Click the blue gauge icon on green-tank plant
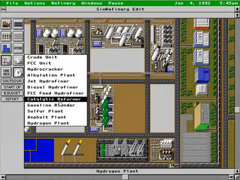240x180 pixels. point(95,129)
